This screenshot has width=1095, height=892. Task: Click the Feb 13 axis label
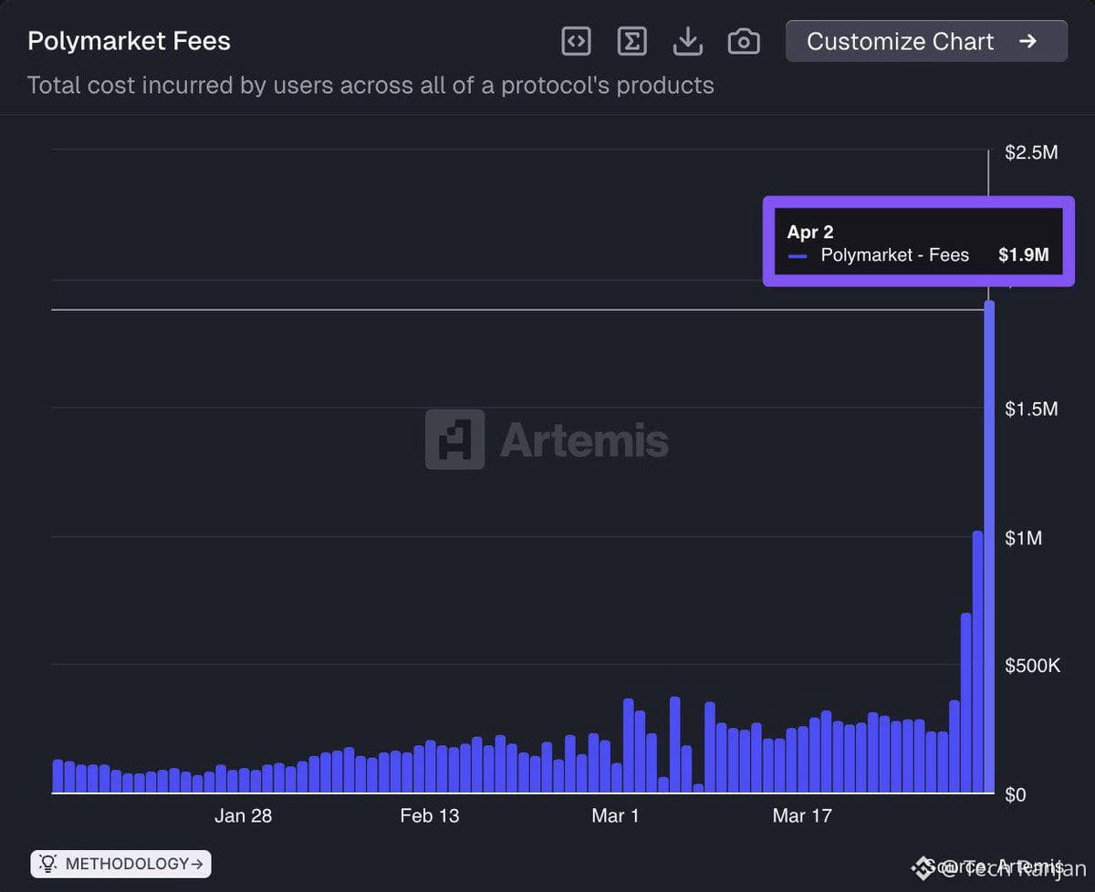(x=429, y=815)
